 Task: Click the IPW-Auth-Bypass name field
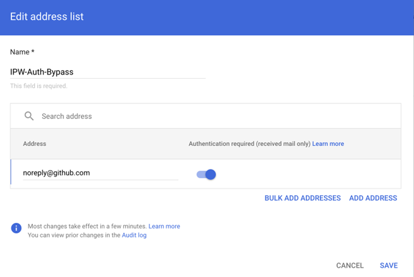pyautogui.click(x=107, y=72)
